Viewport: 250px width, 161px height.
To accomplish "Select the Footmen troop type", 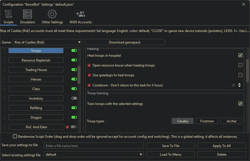I will [x=207, y=121].
